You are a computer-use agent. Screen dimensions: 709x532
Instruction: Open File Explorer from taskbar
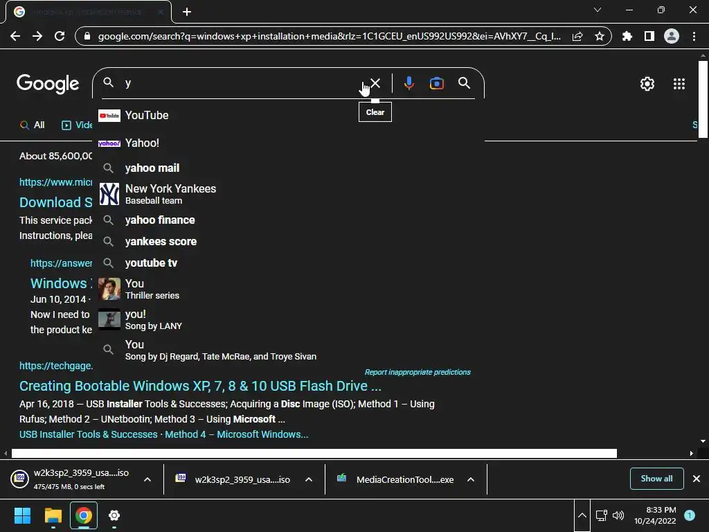[x=53, y=515]
